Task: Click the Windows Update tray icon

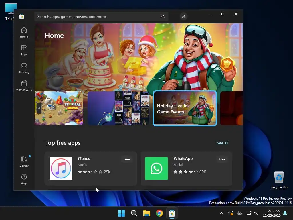Action: 231,213
